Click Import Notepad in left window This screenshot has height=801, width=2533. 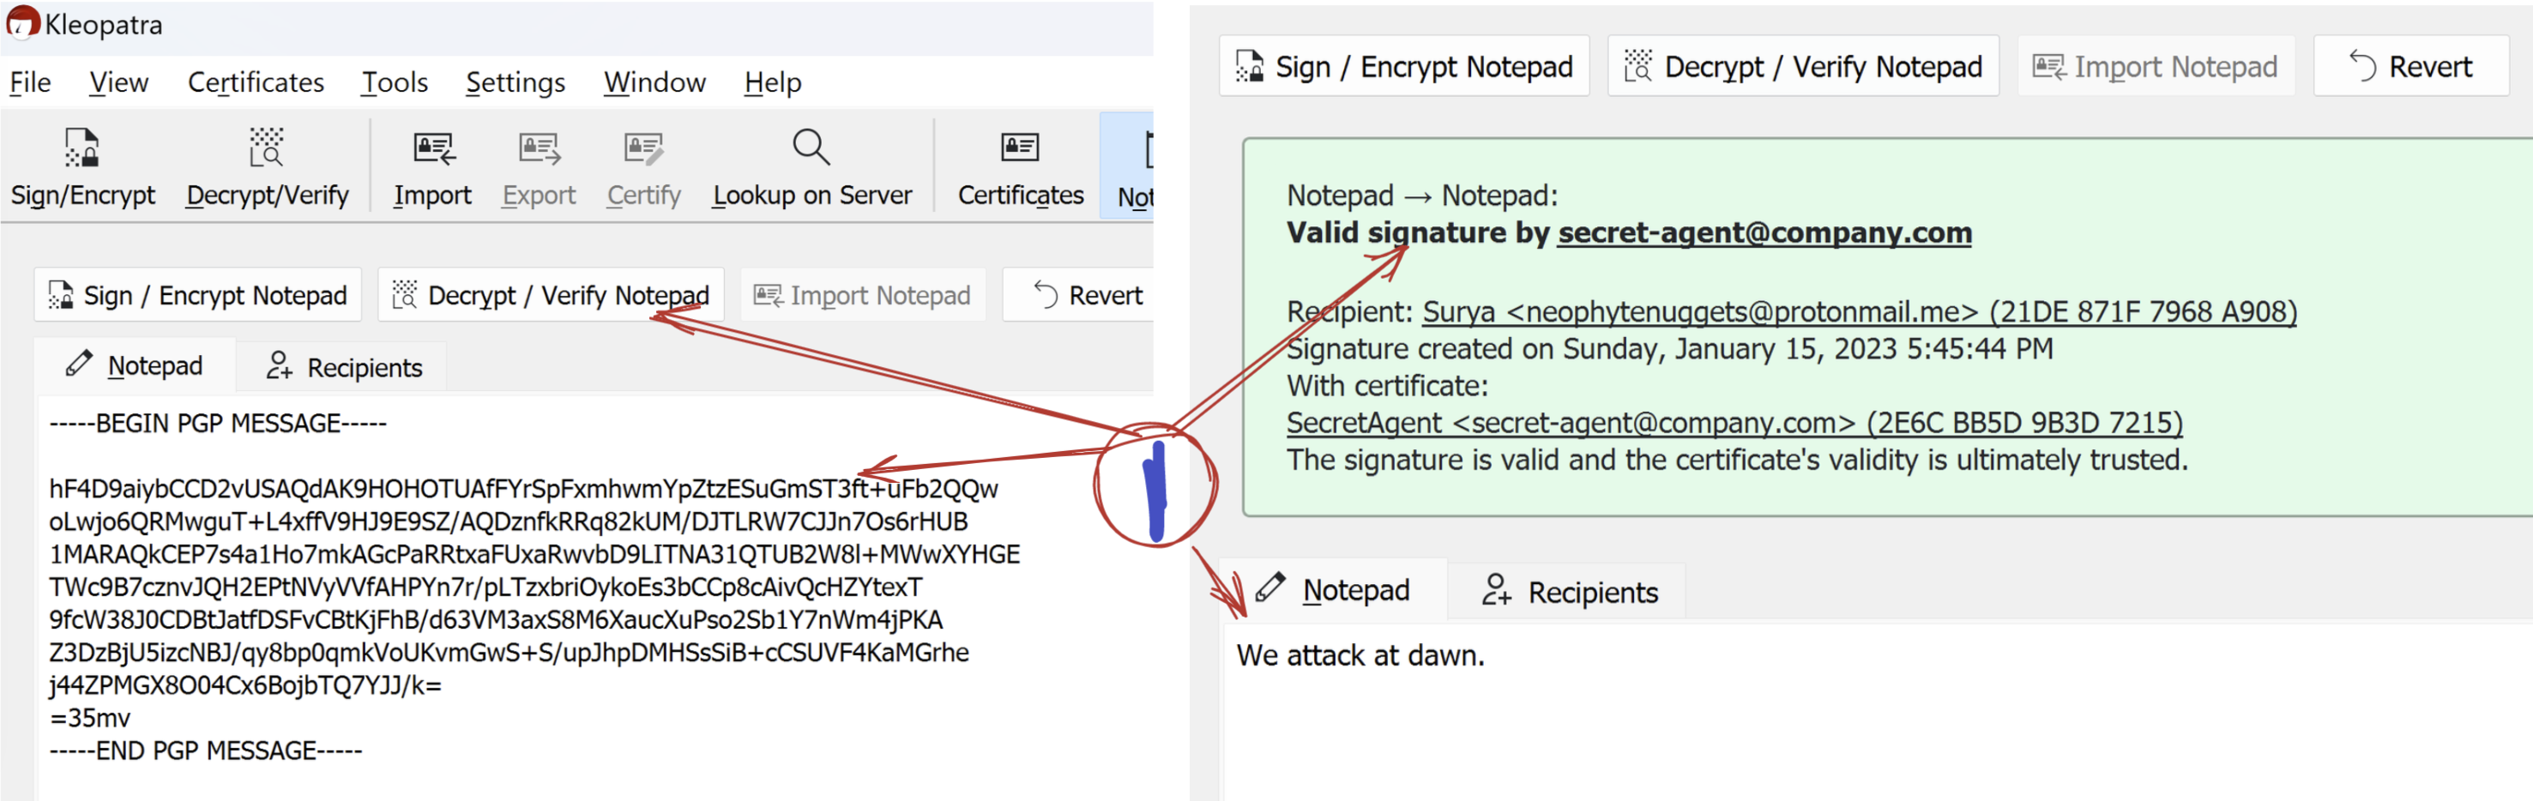pos(862,295)
